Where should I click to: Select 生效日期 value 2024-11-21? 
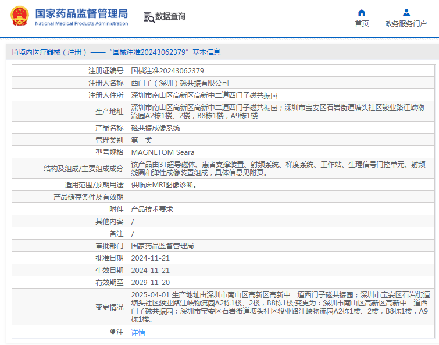[x=151, y=271]
